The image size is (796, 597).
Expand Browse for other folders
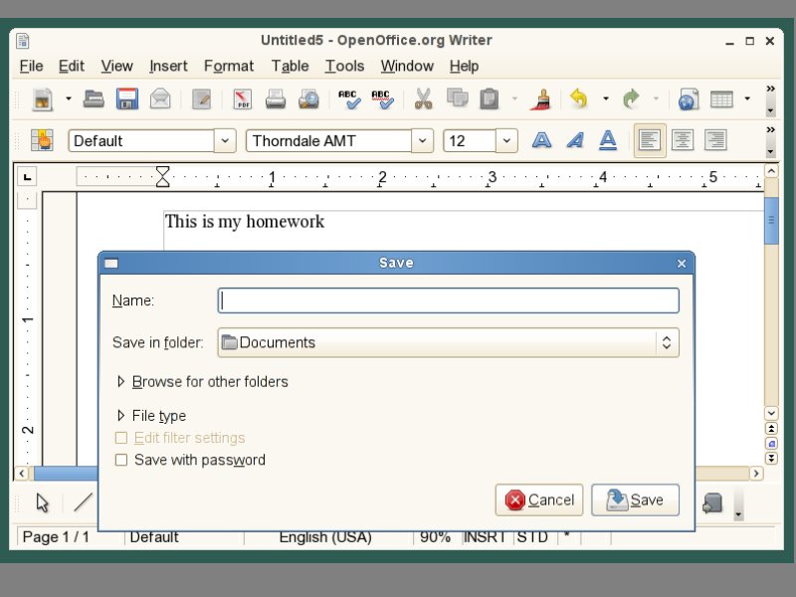[x=122, y=382]
